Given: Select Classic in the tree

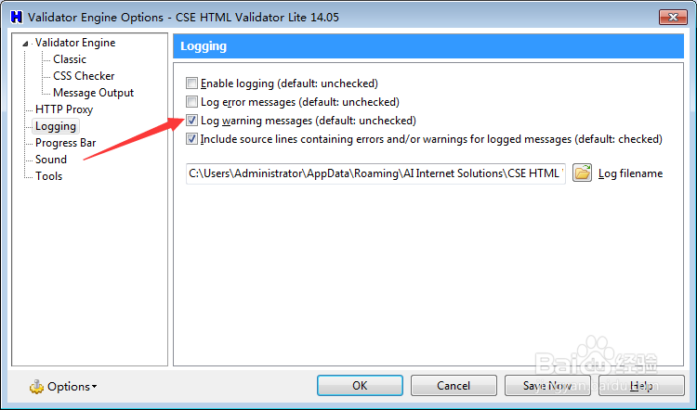Looking at the screenshot, I should pyautogui.click(x=70, y=59).
